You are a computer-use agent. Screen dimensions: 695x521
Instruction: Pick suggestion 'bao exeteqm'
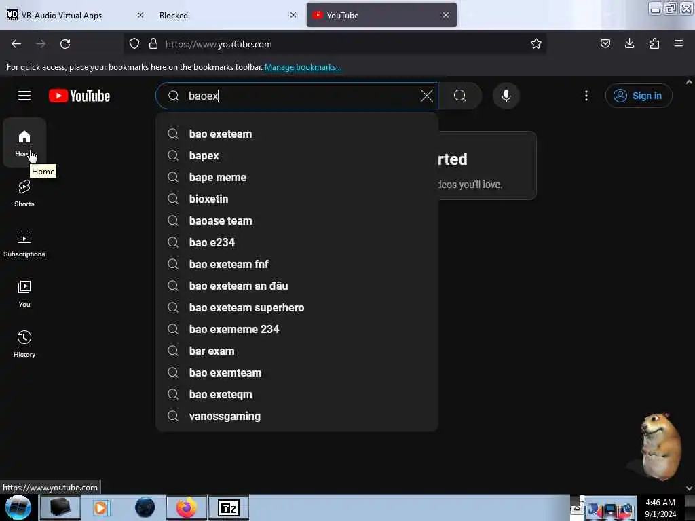point(297,394)
